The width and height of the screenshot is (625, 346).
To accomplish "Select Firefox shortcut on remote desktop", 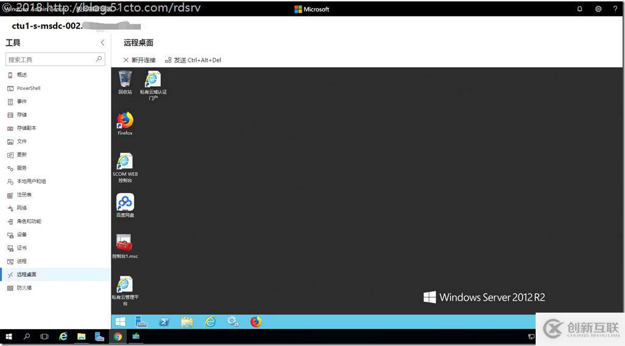I will click(x=125, y=123).
